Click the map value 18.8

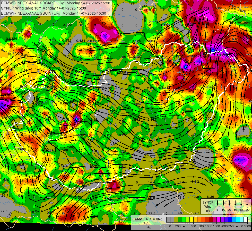click(x=11, y=54)
